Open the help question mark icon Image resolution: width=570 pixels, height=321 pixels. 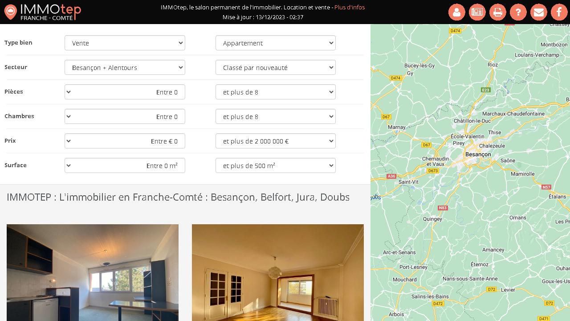tap(518, 12)
